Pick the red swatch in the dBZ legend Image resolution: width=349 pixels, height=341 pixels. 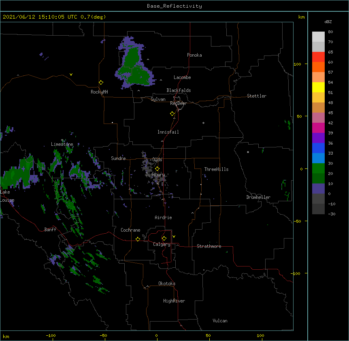[318, 57]
